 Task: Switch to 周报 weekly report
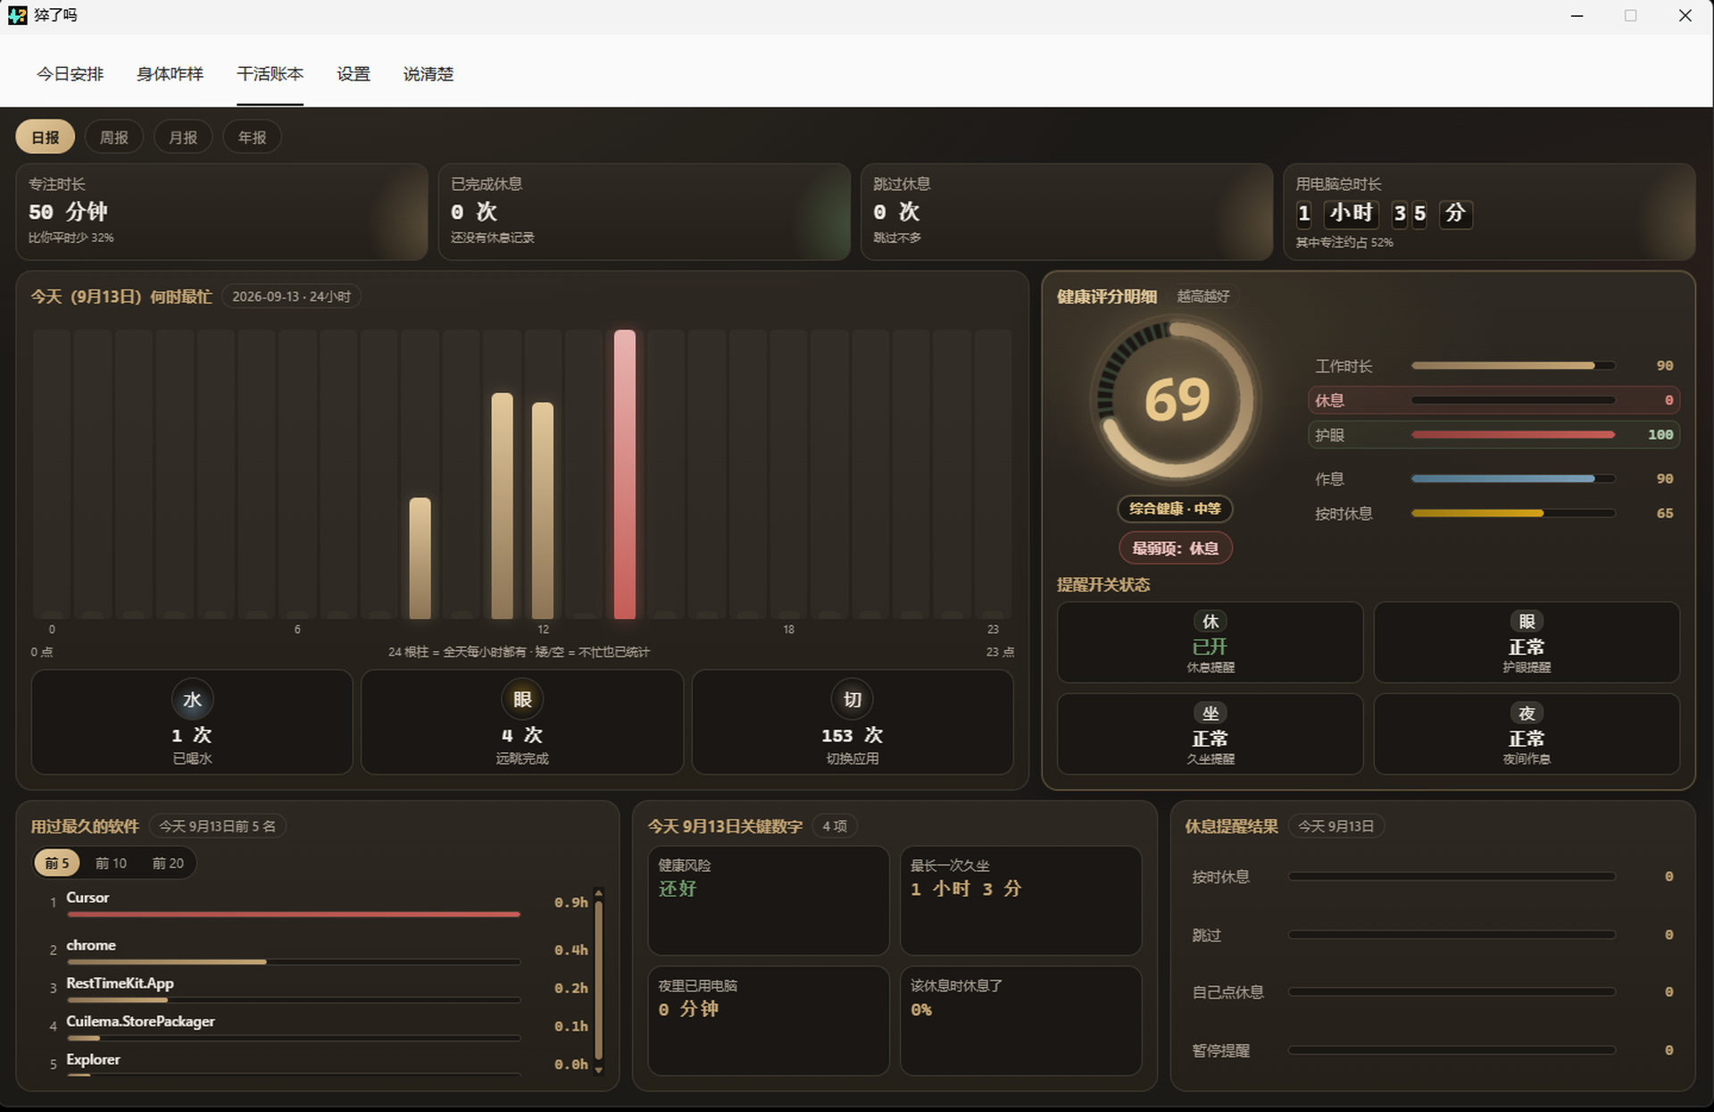[x=114, y=138]
